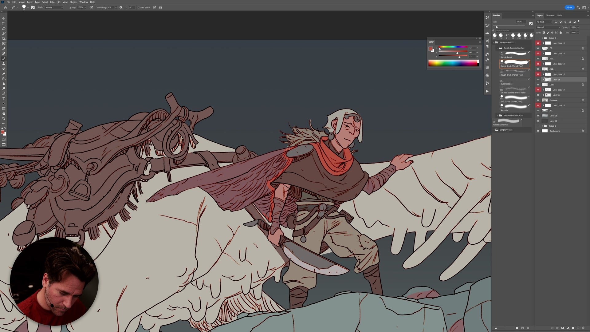The width and height of the screenshot is (590, 332).
Task: Activate the Type tool
Action: tap(4, 98)
